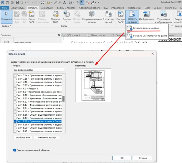Check the box for Лист: 8.21
This screenshot has width=182, height=163.
[15, 131]
